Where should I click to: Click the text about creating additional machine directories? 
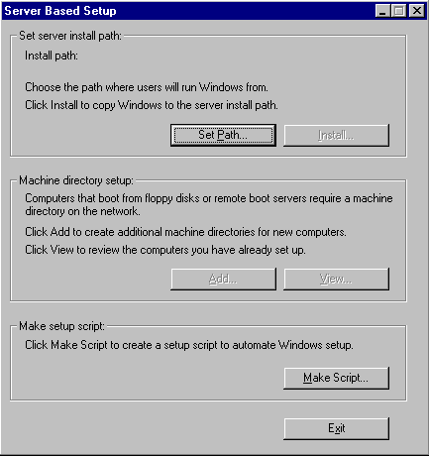pos(185,232)
